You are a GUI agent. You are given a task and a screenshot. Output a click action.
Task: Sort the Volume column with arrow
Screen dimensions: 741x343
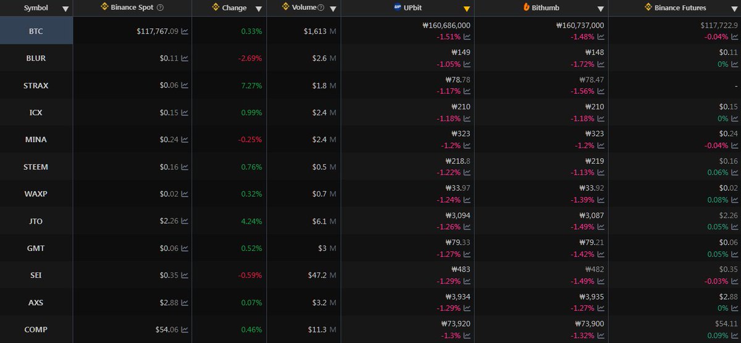pos(333,9)
